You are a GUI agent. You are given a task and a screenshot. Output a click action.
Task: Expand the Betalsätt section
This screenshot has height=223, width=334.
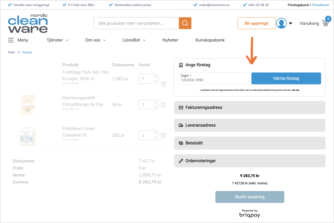point(250,143)
